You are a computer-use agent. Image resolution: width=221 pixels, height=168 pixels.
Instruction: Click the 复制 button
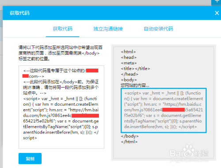click(x=30, y=159)
